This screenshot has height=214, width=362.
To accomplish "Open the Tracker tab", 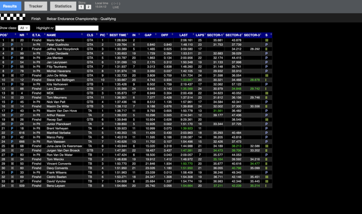I will [x=36, y=6].
